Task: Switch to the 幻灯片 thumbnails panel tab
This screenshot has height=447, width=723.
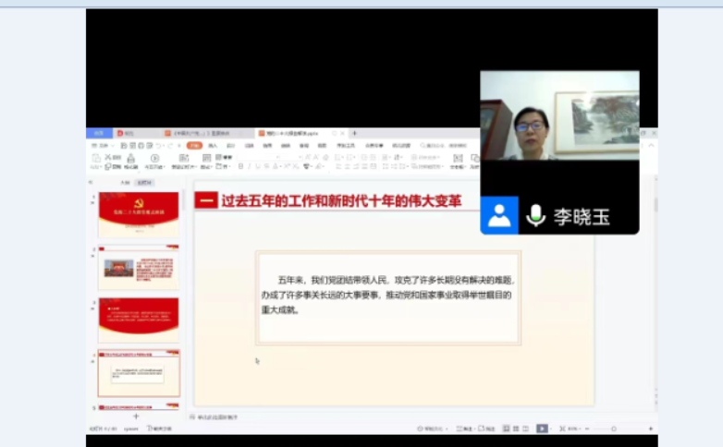Action: 146,183
